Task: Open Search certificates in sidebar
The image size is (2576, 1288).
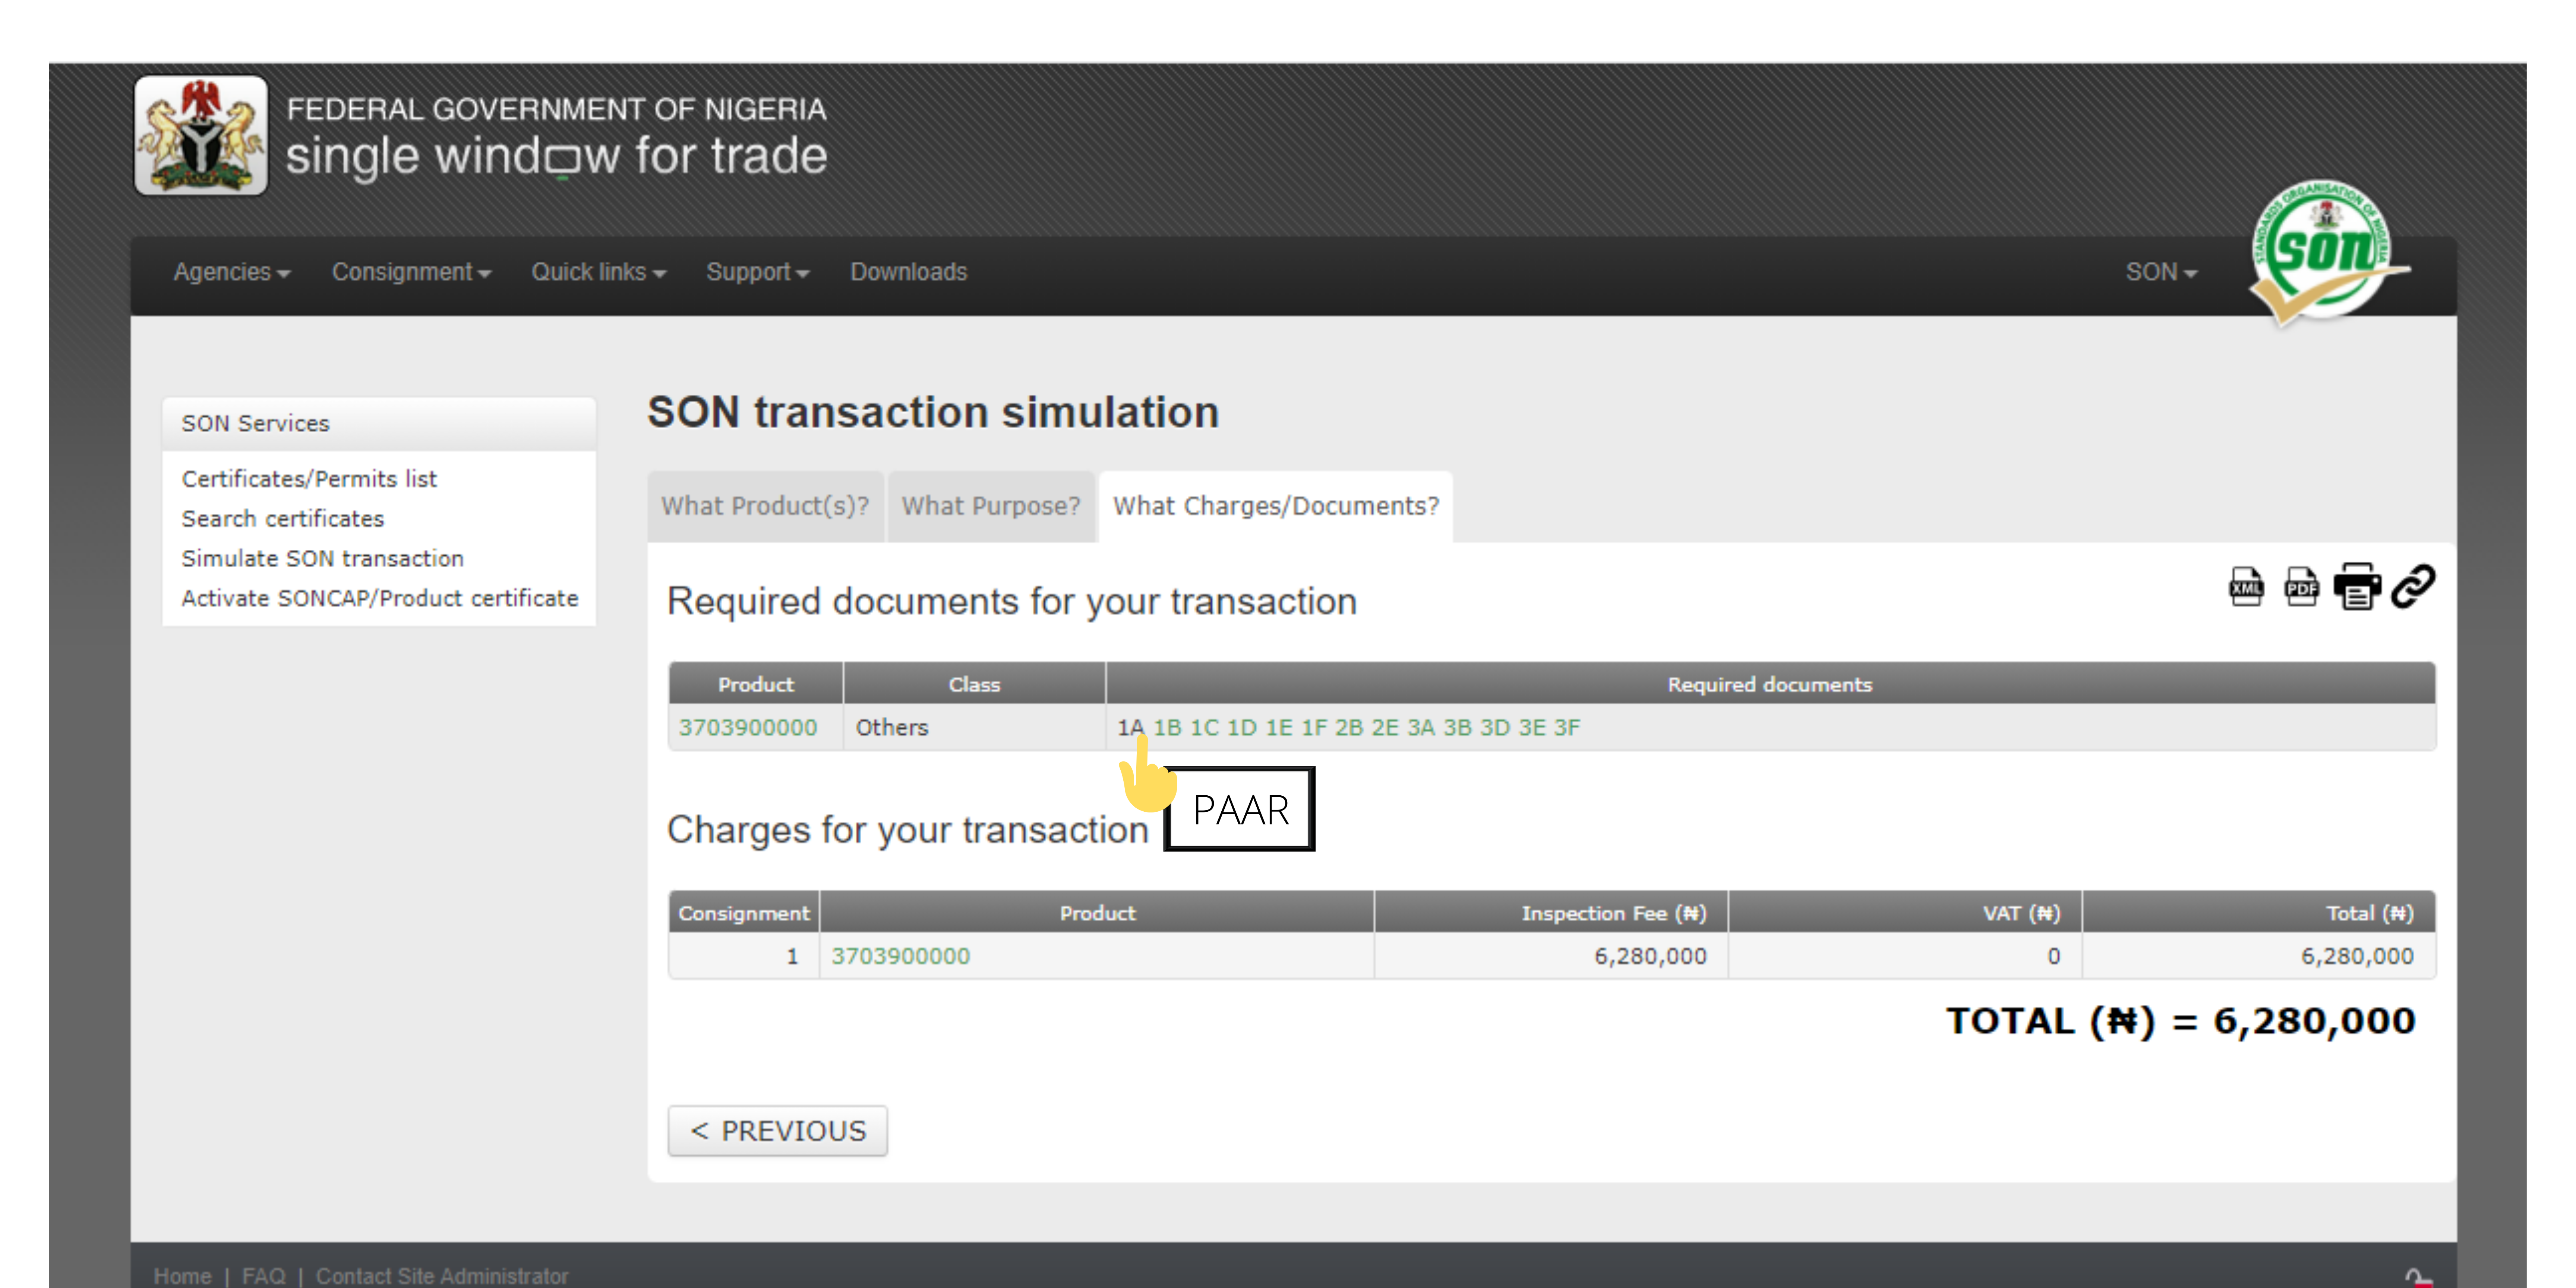Action: point(283,519)
